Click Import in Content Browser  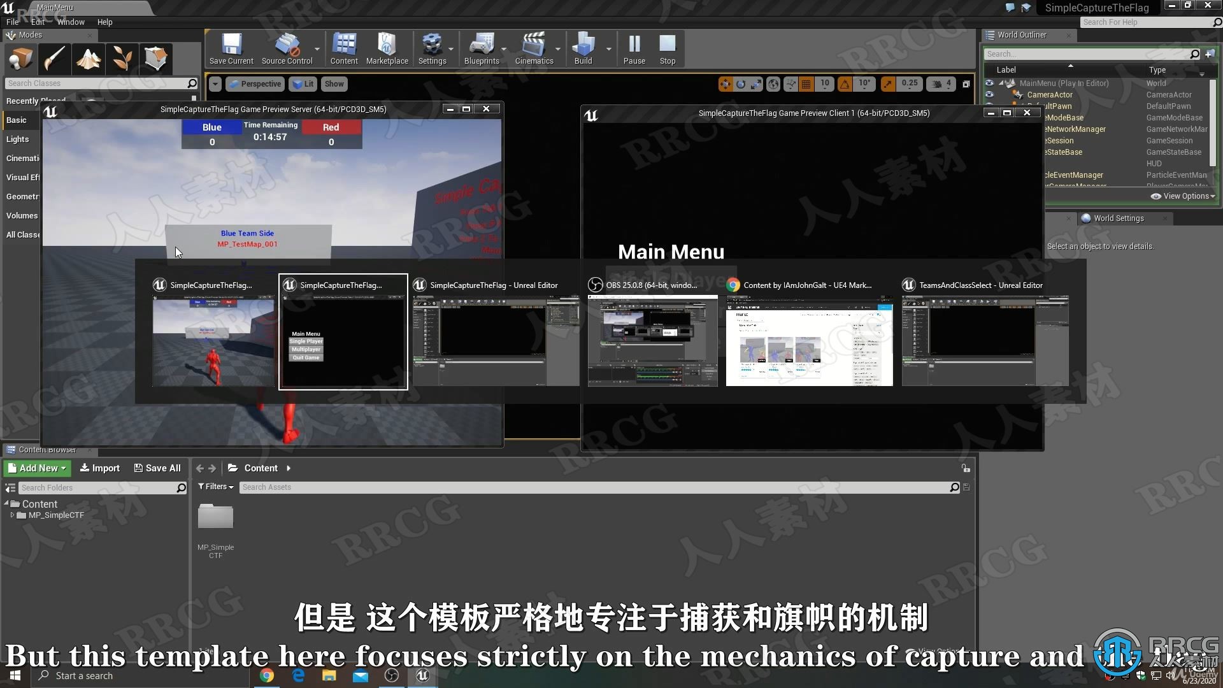coord(99,468)
